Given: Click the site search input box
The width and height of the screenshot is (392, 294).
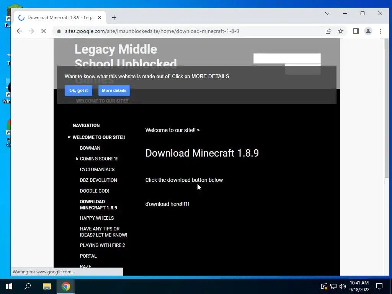Looking at the screenshot, I should [x=287, y=58].
